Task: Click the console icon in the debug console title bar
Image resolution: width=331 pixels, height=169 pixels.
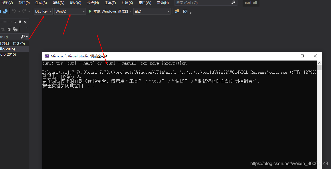Action: [47, 56]
